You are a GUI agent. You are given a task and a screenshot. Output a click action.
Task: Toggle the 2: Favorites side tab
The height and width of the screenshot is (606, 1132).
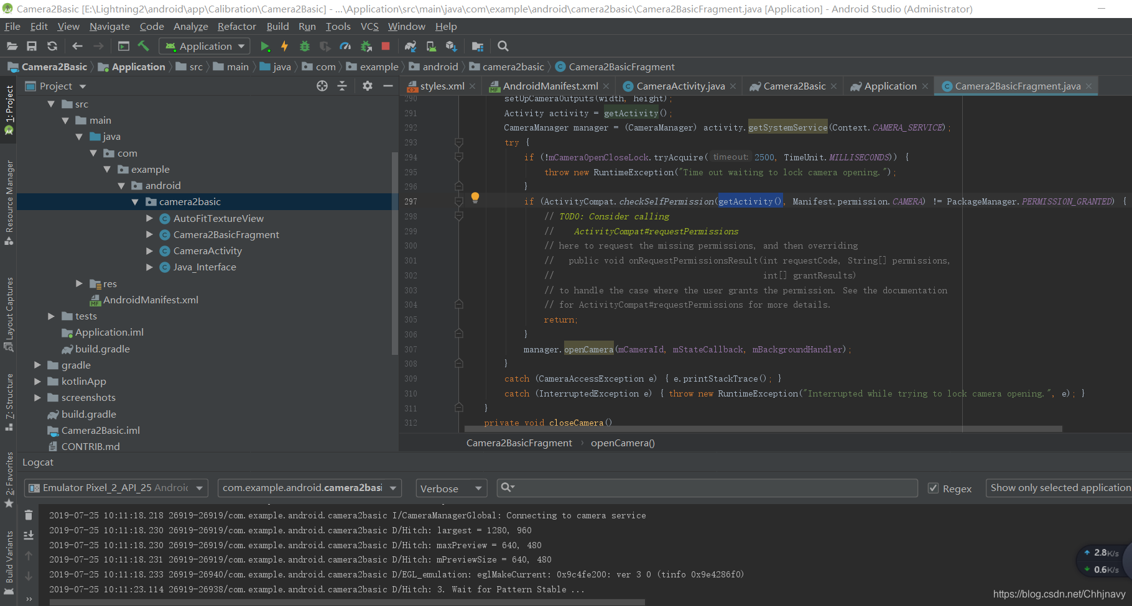pyautogui.click(x=9, y=479)
